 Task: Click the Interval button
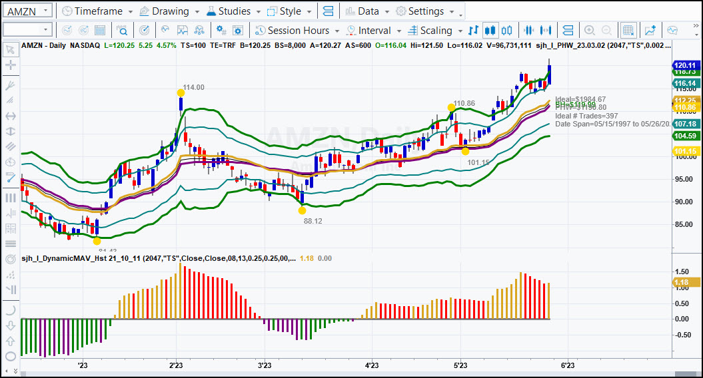click(x=369, y=31)
